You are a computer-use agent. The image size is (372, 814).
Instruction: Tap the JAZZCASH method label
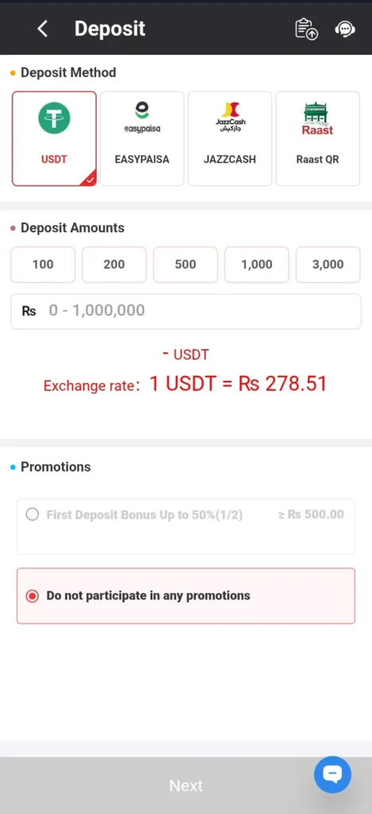point(229,159)
